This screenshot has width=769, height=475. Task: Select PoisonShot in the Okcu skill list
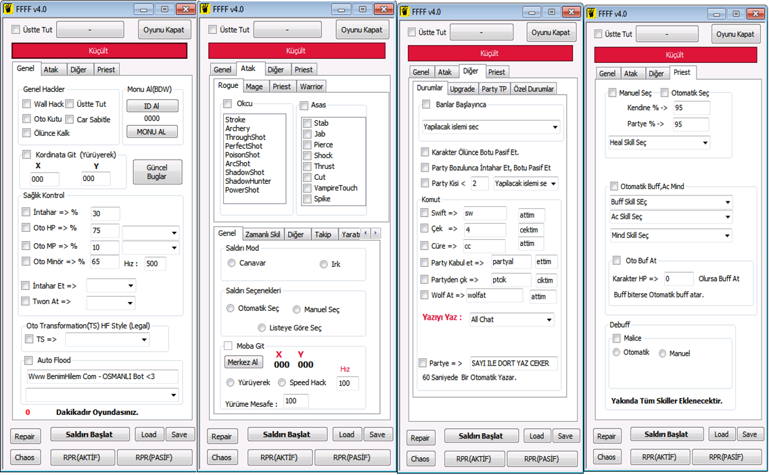coord(243,155)
